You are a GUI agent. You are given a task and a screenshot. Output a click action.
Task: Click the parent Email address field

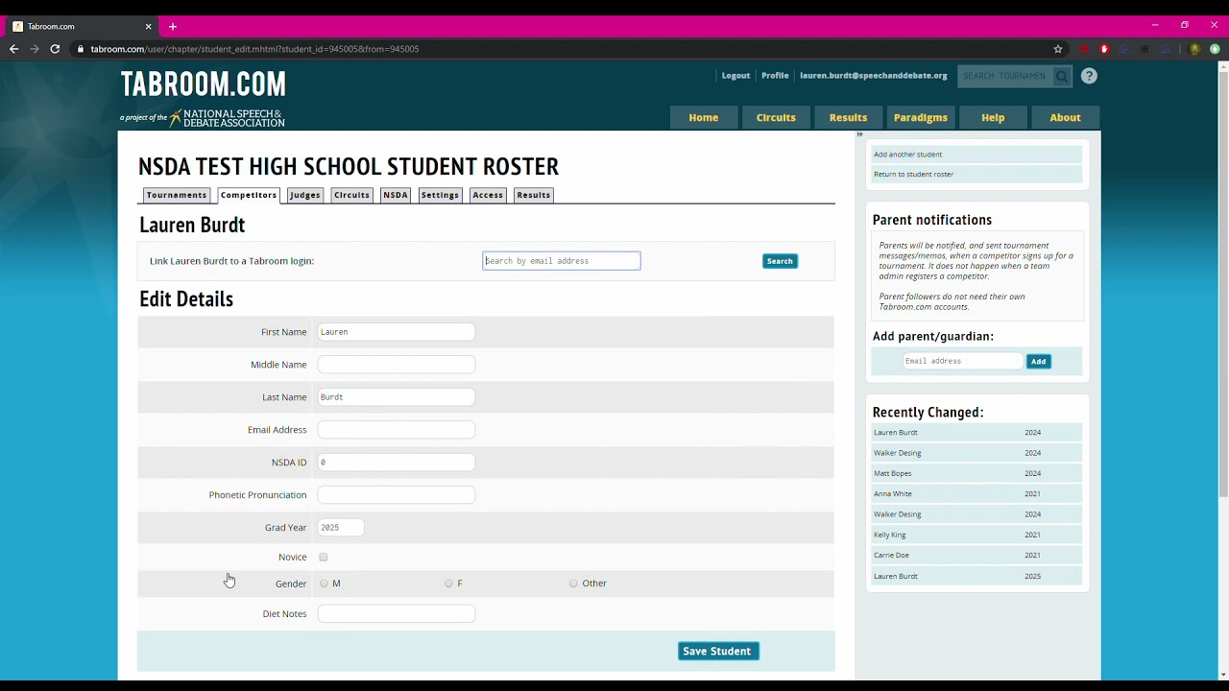(x=963, y=361)
